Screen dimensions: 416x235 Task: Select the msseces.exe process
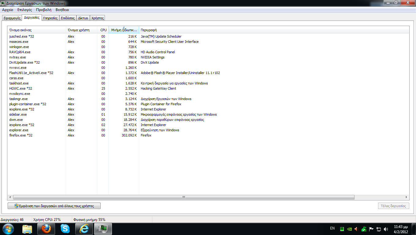(208, 42)
